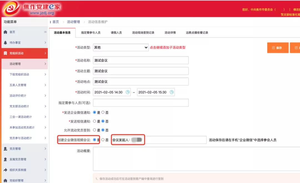Switch to the 活动现场签到记录 tab
Viewport: 300px width, 183px height.
tap(143, 33)
